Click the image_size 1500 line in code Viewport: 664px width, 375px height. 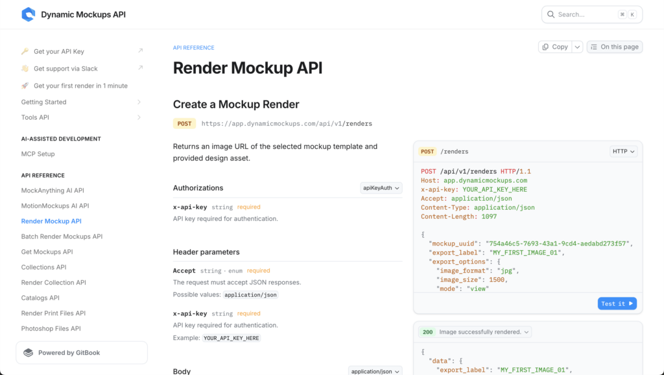click(472, 279)
